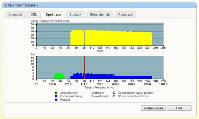Open the Feedback tab
Image resolution: width=199 pixels, height=119 pixels.
pyautogui.click(x=125, y=15)
